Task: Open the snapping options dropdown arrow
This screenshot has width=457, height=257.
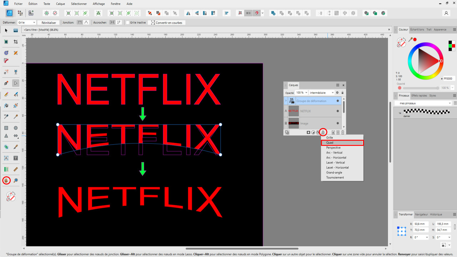Action: 262,13
